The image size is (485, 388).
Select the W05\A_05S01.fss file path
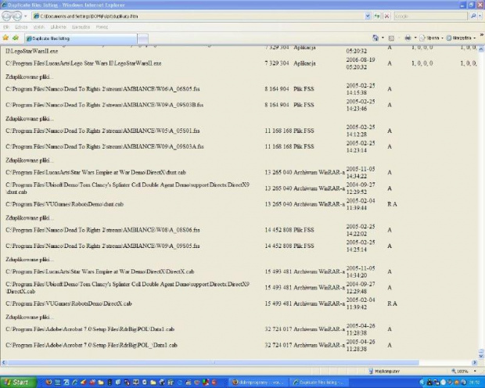102,131
